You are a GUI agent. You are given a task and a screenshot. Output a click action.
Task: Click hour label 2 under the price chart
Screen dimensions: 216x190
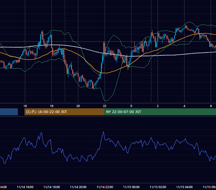pos(158,106)
